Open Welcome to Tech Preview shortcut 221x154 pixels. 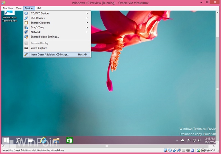click(10, 16)
